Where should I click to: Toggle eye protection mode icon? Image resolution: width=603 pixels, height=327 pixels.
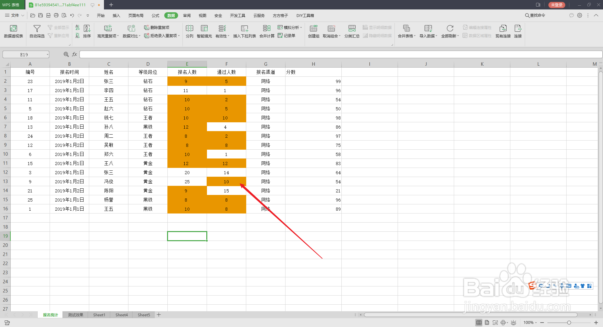513,323
